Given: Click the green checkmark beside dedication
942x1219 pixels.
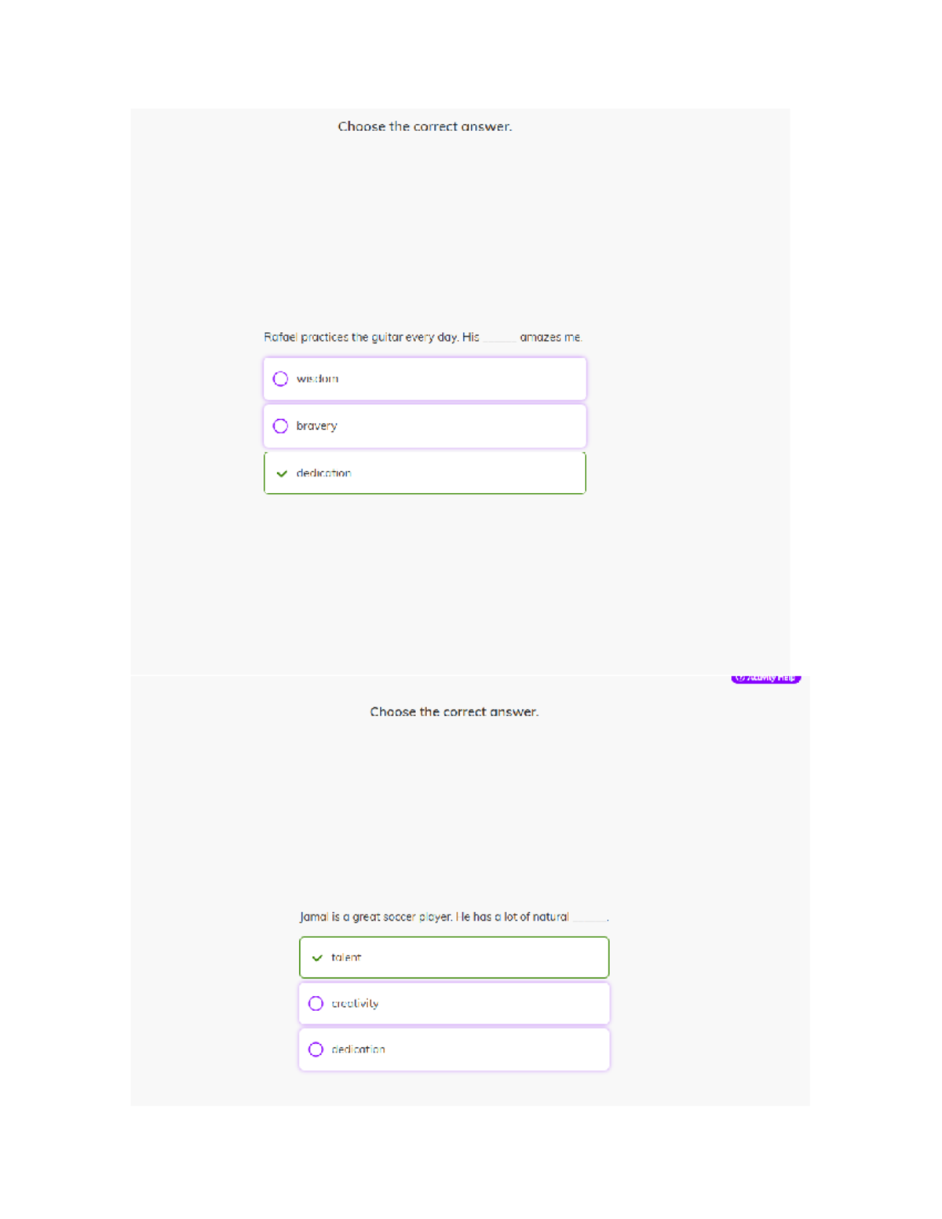Looking at the screenshot, I should (x=283, y=473).
